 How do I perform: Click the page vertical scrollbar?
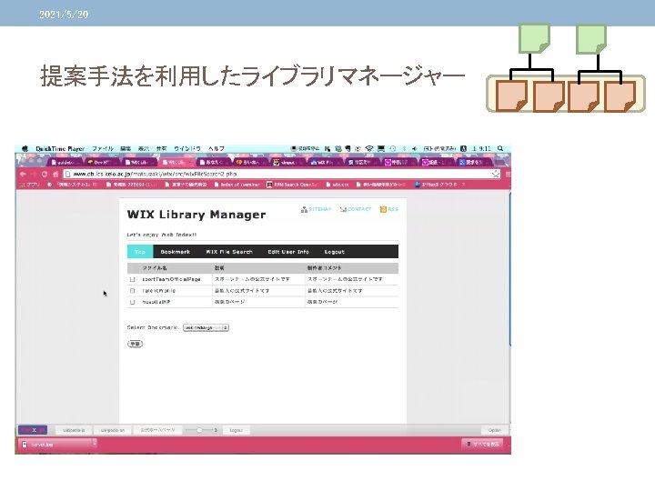pyautogui.click(x=509, y=269)
